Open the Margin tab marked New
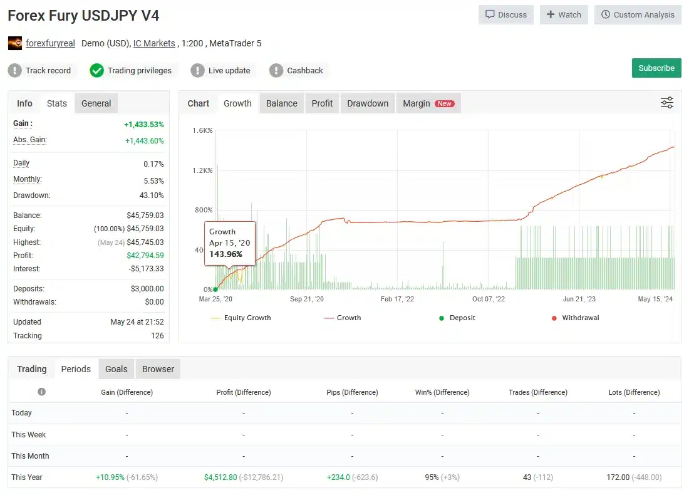Image resolution: width=684 pixels, height=495 pixels. [428, 103]
